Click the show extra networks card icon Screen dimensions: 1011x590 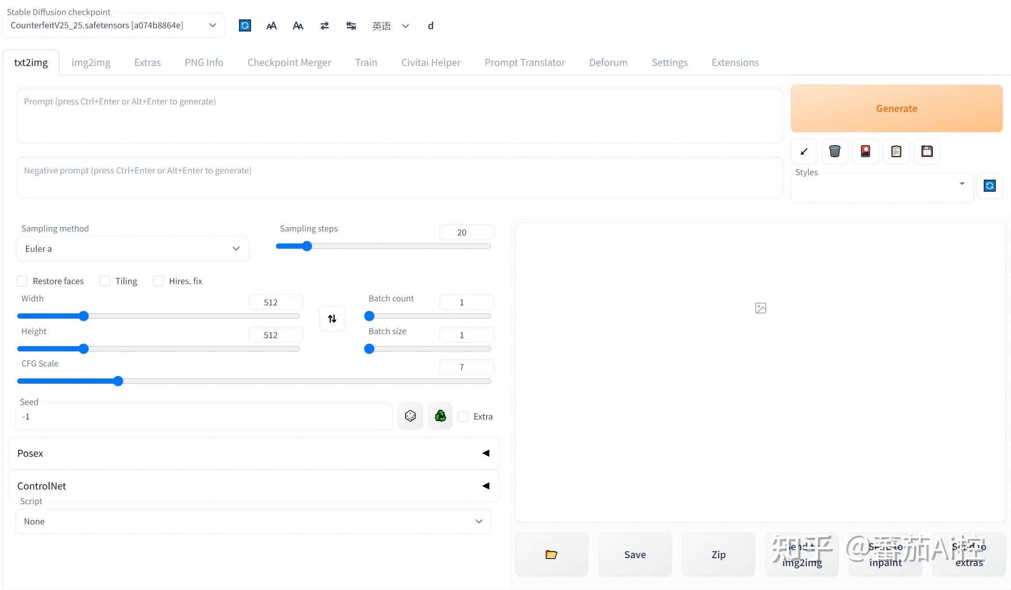coord(865,151)
